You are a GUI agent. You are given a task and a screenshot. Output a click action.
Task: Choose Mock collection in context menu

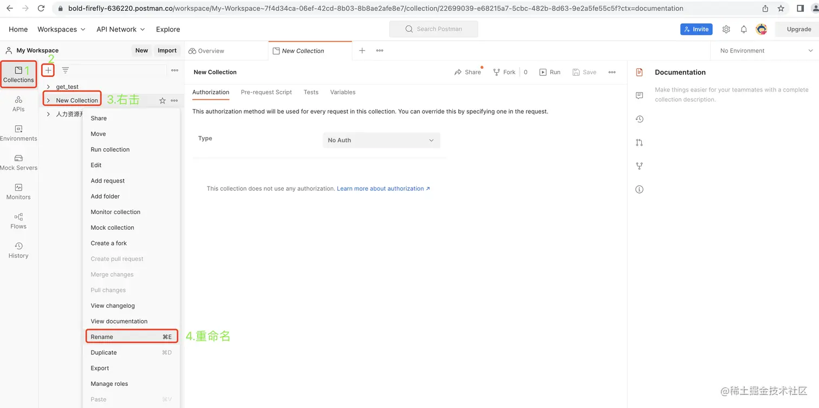pyautogui.click(x=132, y=228)
